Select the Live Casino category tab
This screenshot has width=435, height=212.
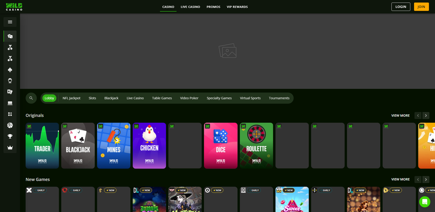click(x=135, y=98)
